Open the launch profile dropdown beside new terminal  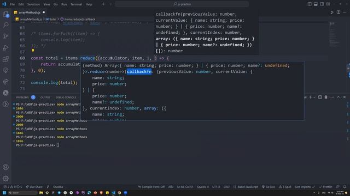[x=314, y=97]
